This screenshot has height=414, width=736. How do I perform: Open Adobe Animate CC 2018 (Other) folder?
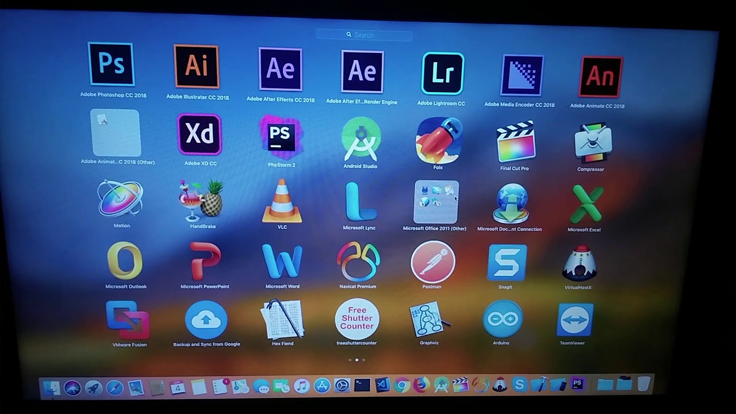click(116, 133)
